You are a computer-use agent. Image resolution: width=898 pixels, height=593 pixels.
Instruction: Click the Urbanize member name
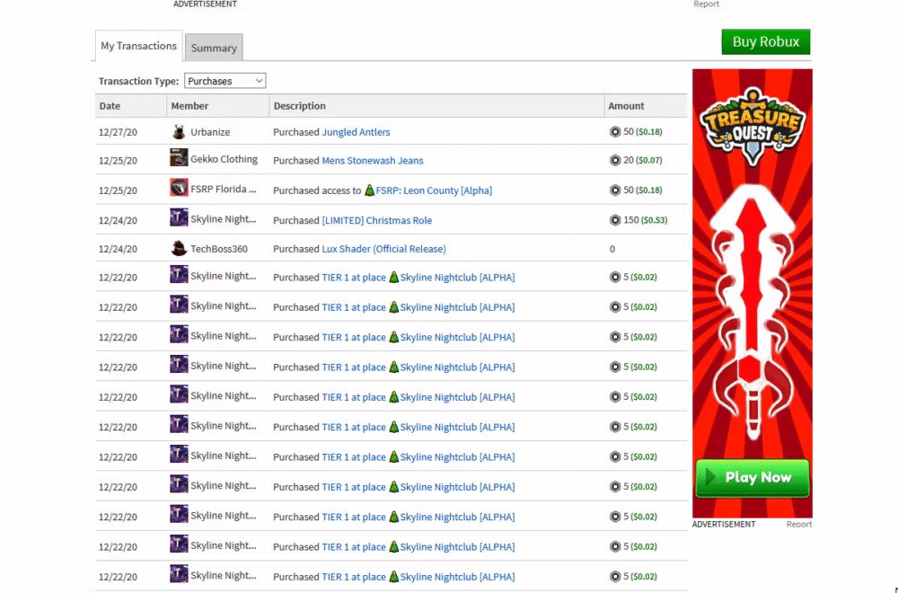210,132
